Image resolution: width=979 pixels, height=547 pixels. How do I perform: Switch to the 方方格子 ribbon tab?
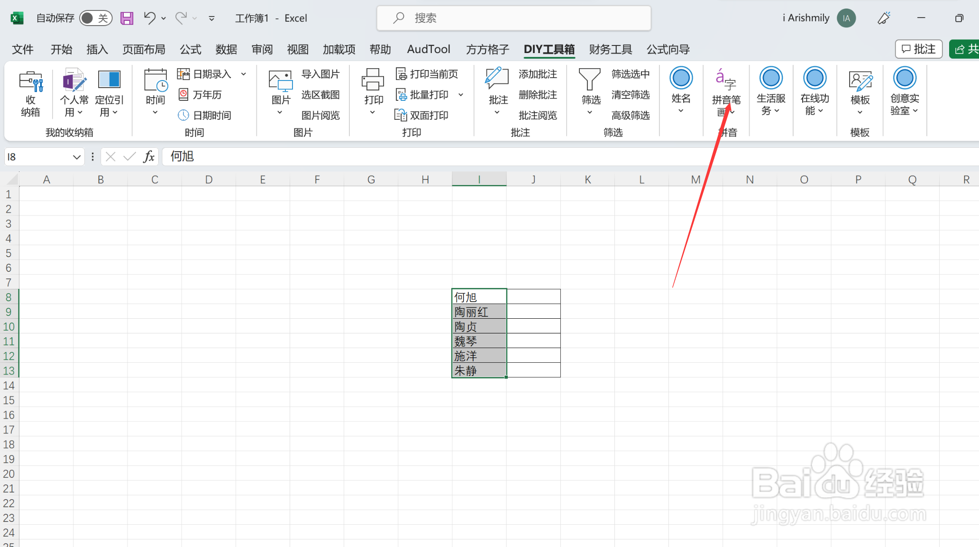[487, 49]
